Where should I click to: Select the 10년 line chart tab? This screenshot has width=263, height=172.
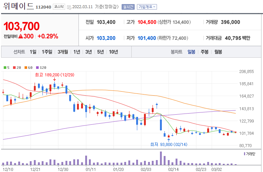click(x=113, y=52)
